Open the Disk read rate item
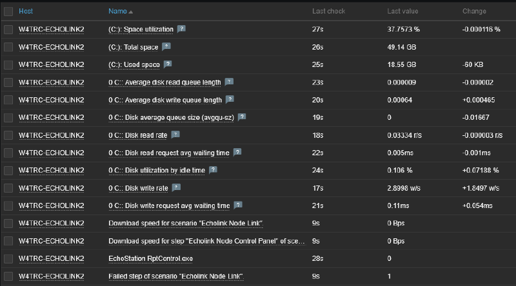Viewport: 516px width, 286px height. tap(138, 135)
